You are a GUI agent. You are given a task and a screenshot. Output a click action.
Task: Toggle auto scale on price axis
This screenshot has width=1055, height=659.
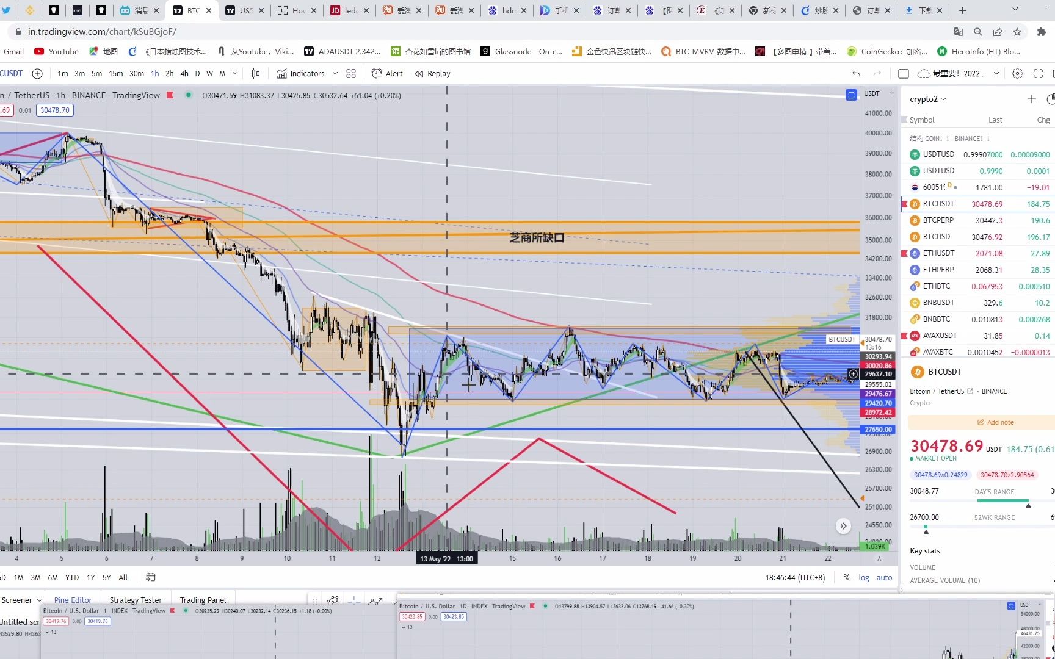tap(884, 577)
